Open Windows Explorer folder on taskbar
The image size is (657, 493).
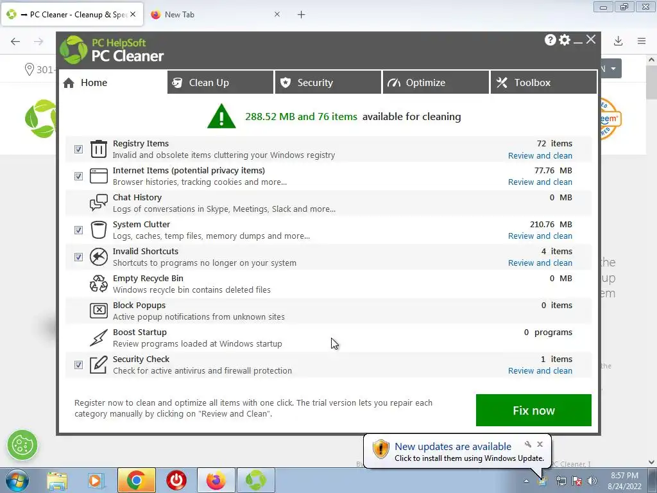57,481
